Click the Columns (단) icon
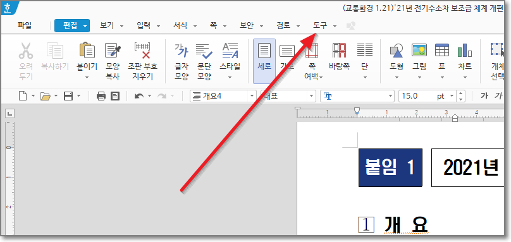This screenshot has height=242, width=511. coord(365,51)
